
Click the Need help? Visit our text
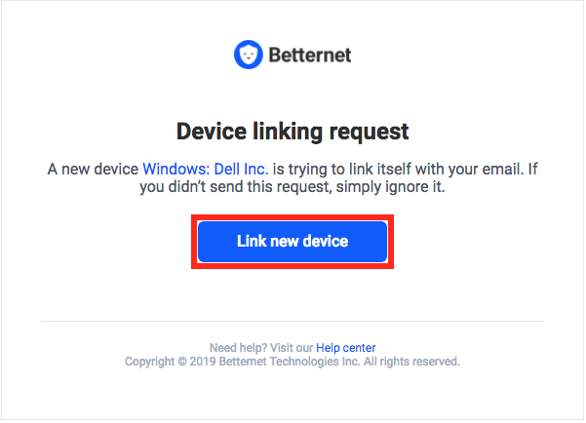(261, 348)
